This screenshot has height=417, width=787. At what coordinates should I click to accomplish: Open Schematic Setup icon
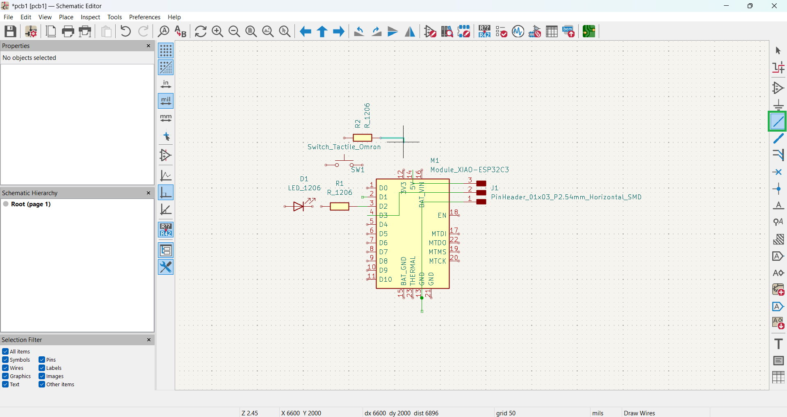(31, 31)
